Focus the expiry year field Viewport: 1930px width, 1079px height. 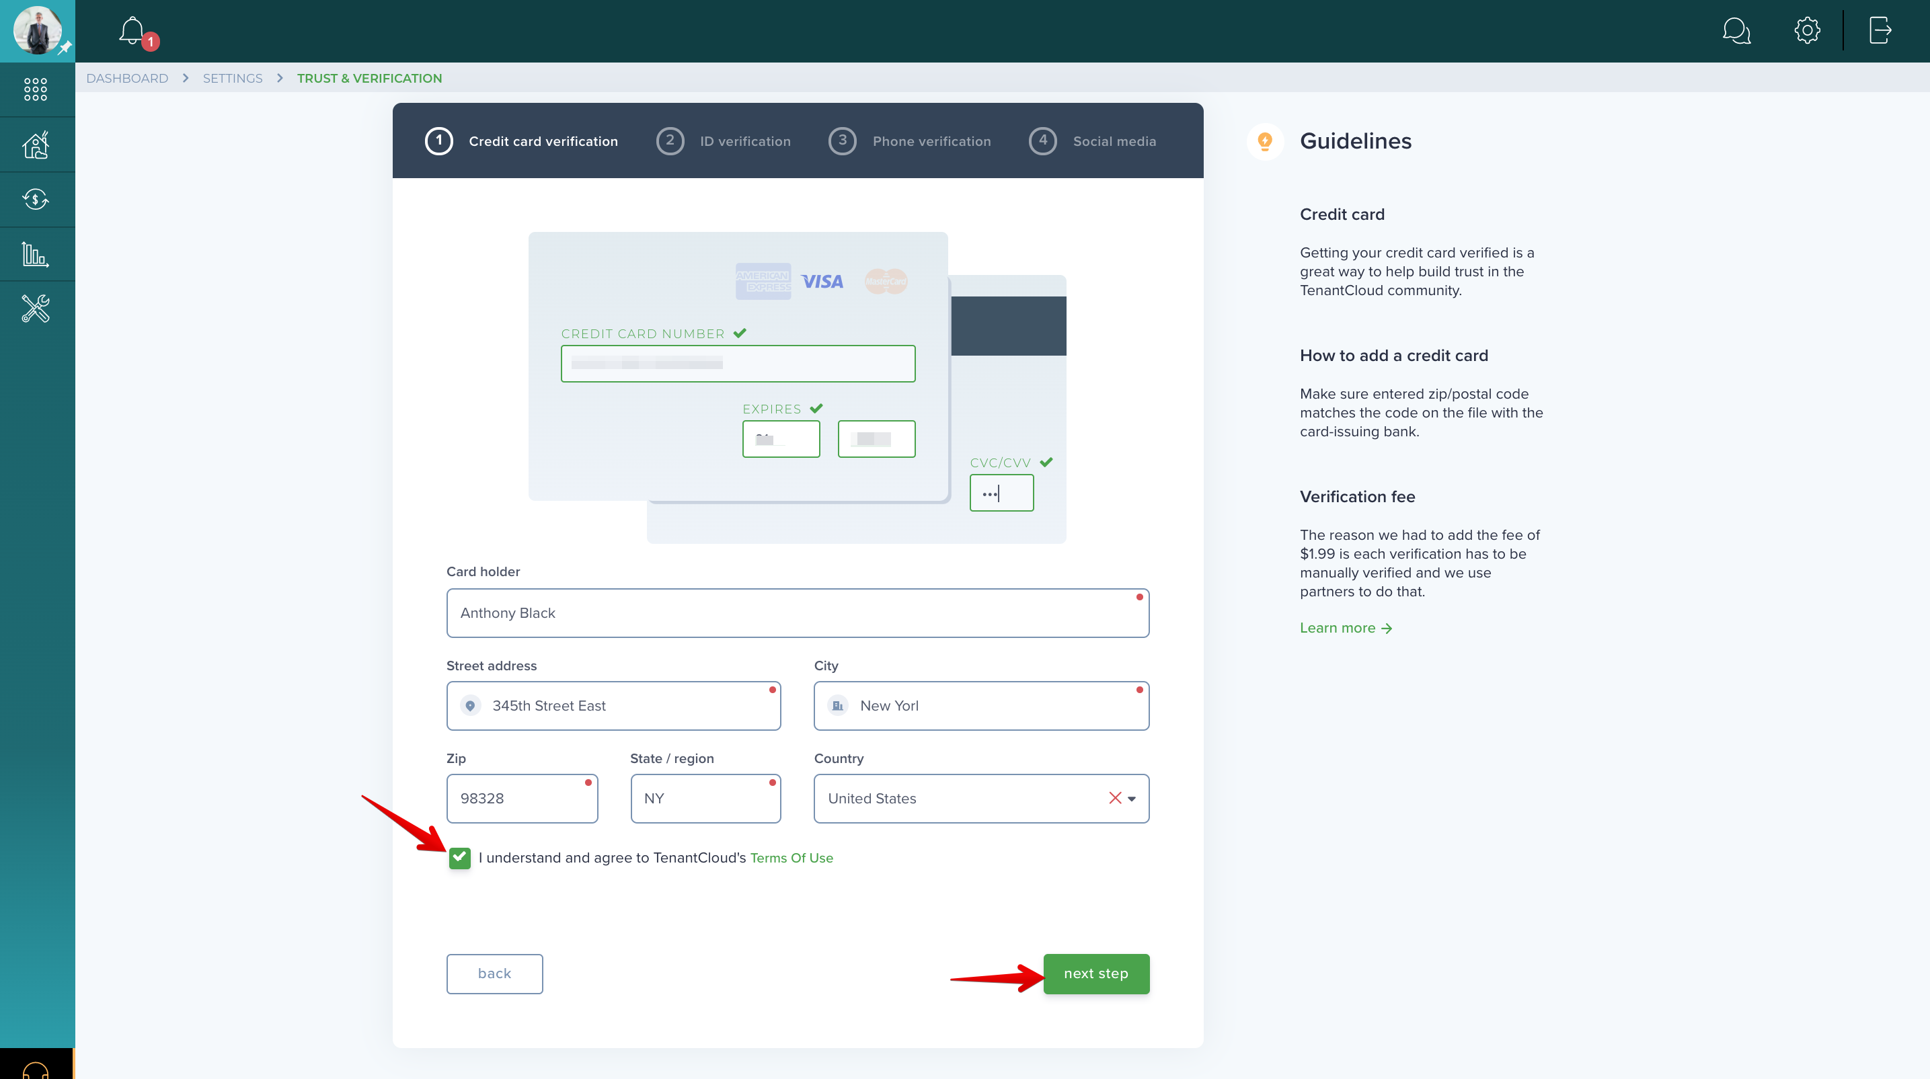point(876,439)
